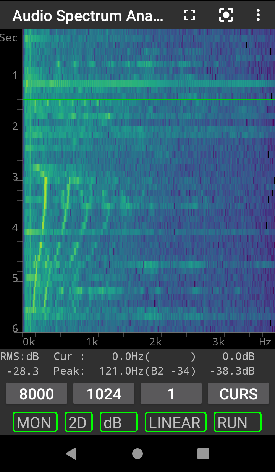Tap the fullscreen expand icon
The width and height of the screenshot is (275, 472).
[189, 15]
